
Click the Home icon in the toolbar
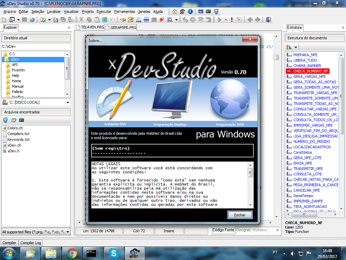(175, 12)
